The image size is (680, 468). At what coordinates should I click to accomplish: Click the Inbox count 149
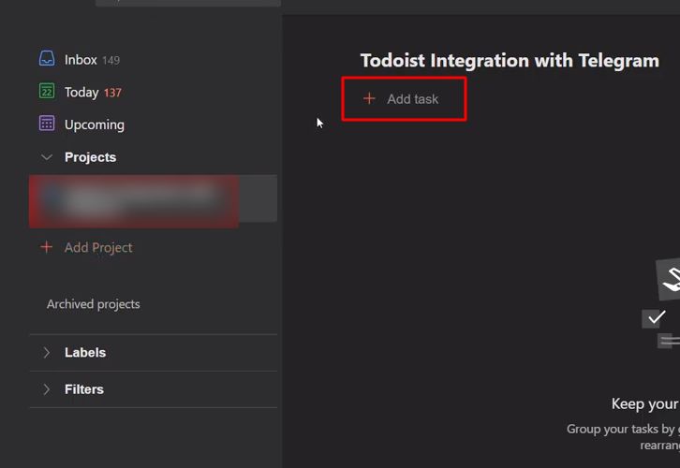(111, 60)
